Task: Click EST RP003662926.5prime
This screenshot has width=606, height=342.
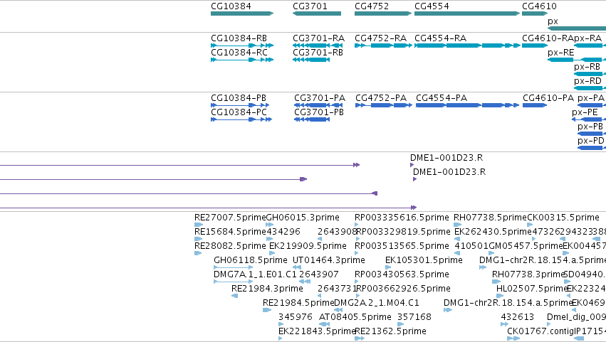Action: tap(404, 289)
